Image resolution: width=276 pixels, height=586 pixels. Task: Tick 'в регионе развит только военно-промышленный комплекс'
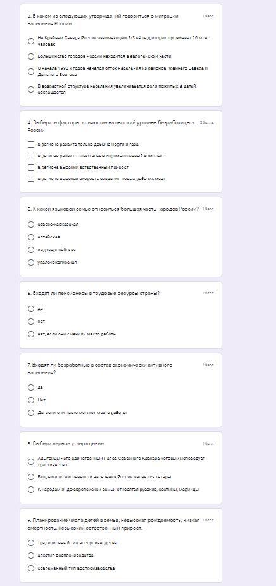click(x=31, y=156)
